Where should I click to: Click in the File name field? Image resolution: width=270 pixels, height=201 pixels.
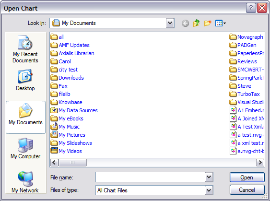click(150, 177)
